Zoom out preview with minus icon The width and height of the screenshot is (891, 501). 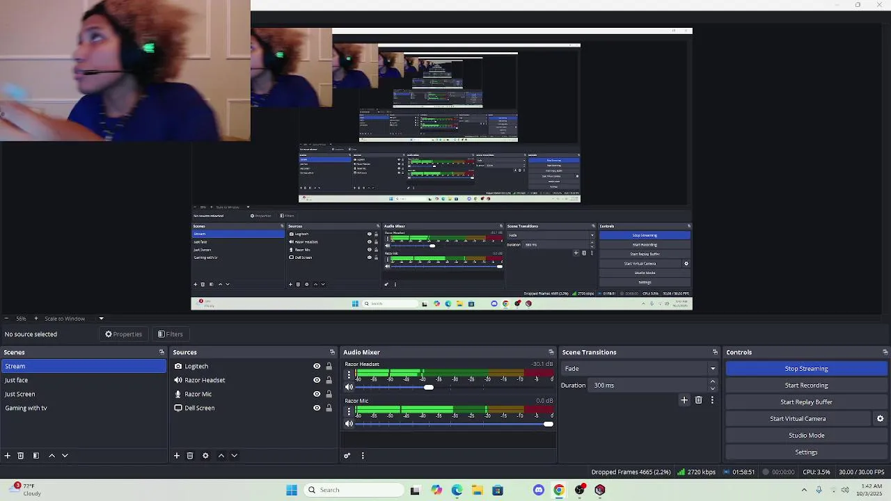(7, 319)
